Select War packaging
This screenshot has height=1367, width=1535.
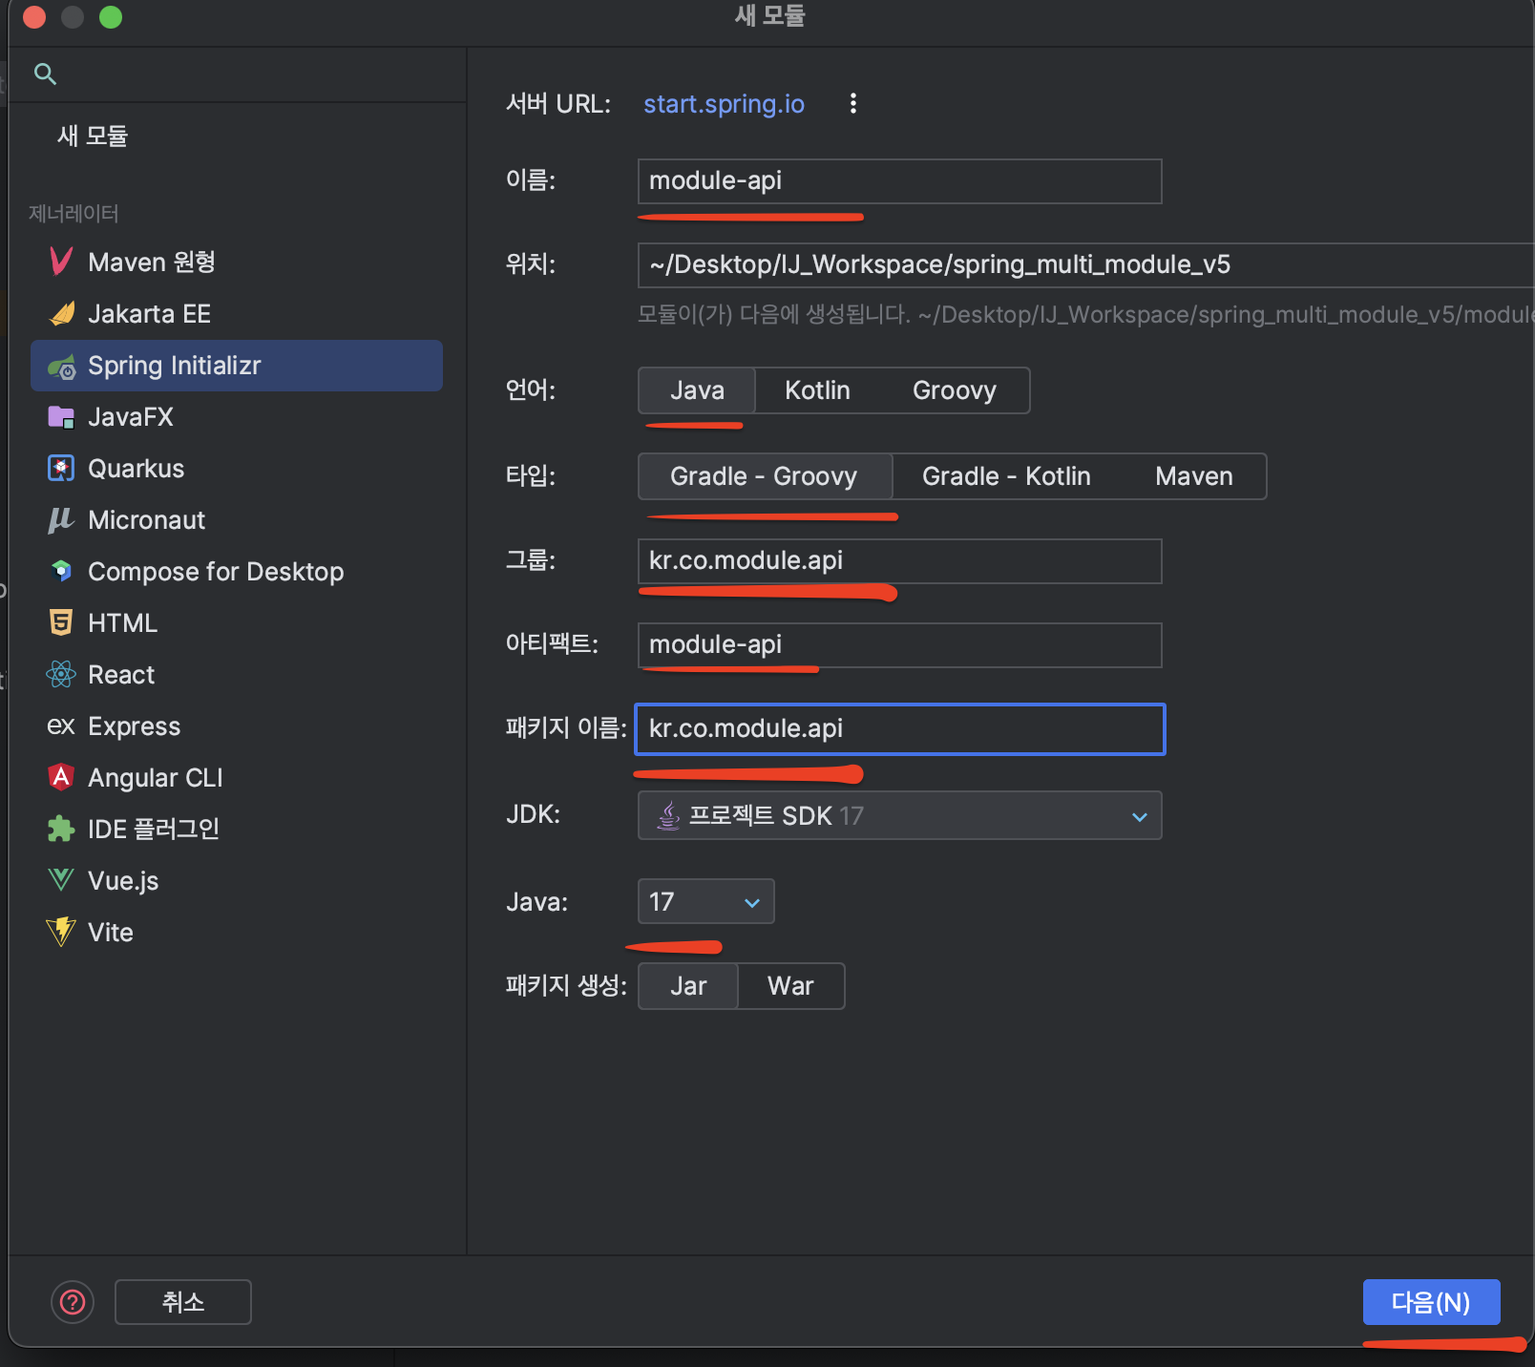point(790,986)
